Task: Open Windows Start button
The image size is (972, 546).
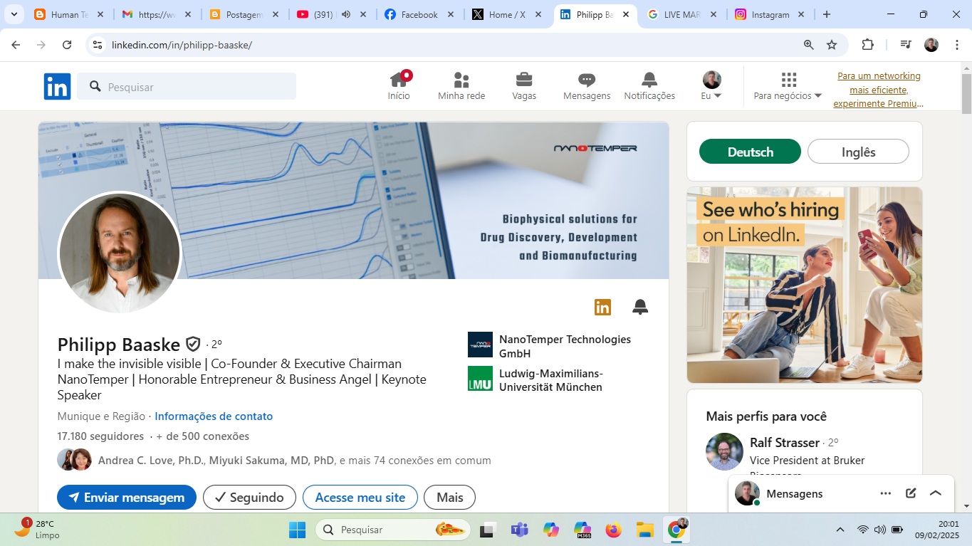Action: click(297, 530)
